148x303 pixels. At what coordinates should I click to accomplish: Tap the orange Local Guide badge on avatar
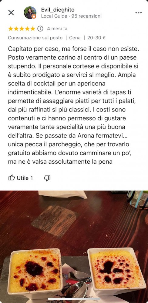coord(34,16)
